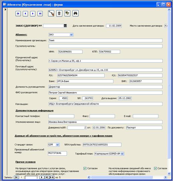The height and width of the screenshot is (181, 173).
Task: Open the ЗАО subscriber type dropdown
Action: pos(71,35)
